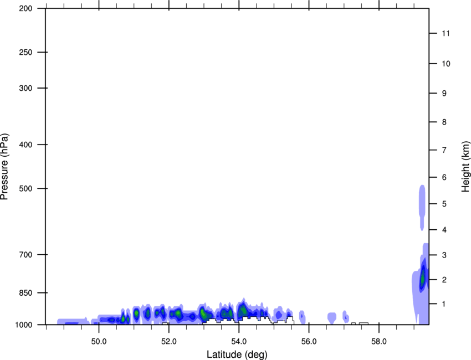Click the 'Height (km)' axis title
Image resolution: width=471 pixels, height=360 pixels.
click(x=465, y=166)
